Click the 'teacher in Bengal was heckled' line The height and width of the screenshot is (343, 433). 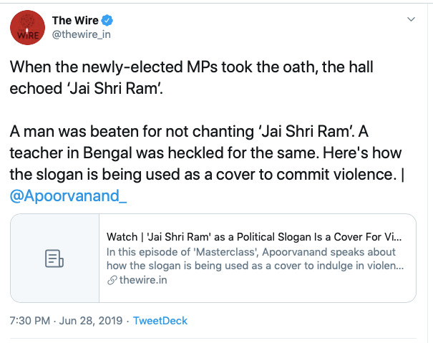pyautogui.click(x=202, y=155)
